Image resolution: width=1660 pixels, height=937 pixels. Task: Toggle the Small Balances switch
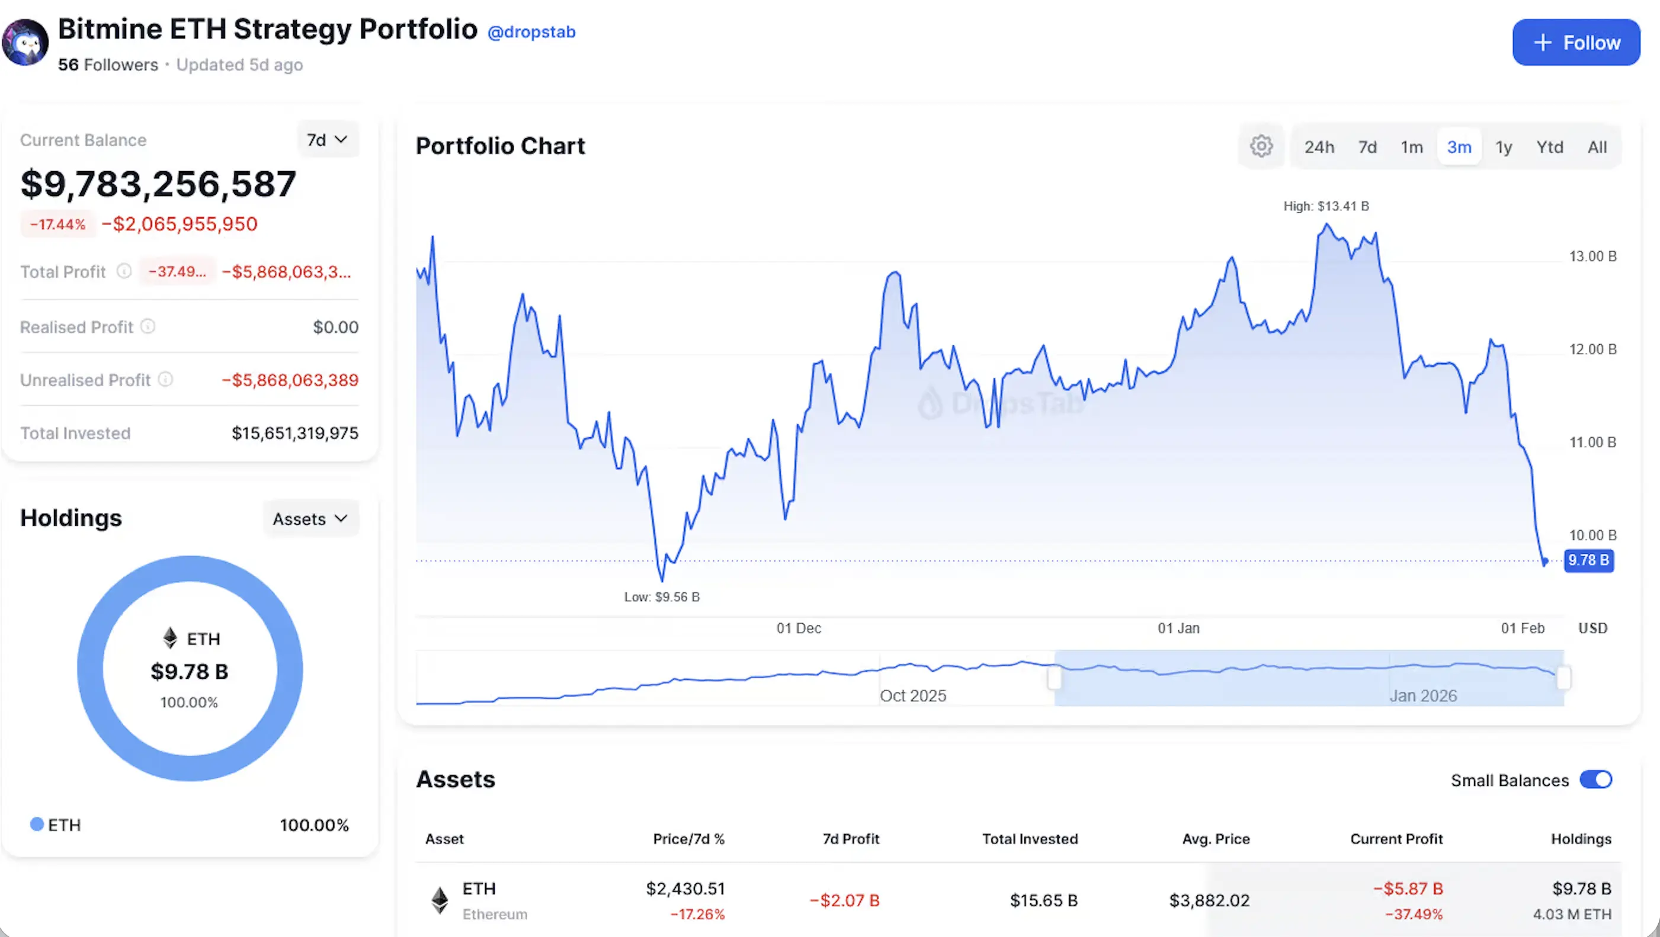[1595, 780]
